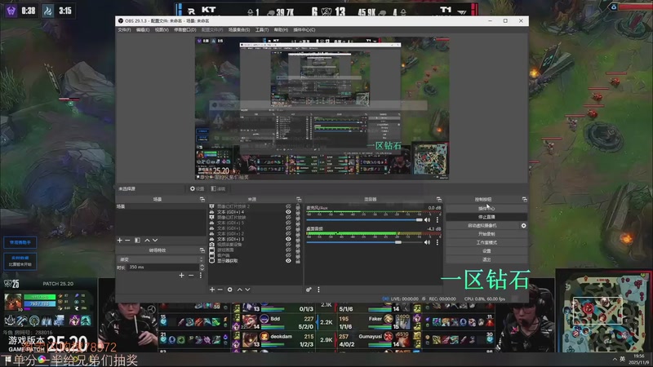
Task: Open desktop audio channel three-dot menu
Action: [x=438, y=242]
